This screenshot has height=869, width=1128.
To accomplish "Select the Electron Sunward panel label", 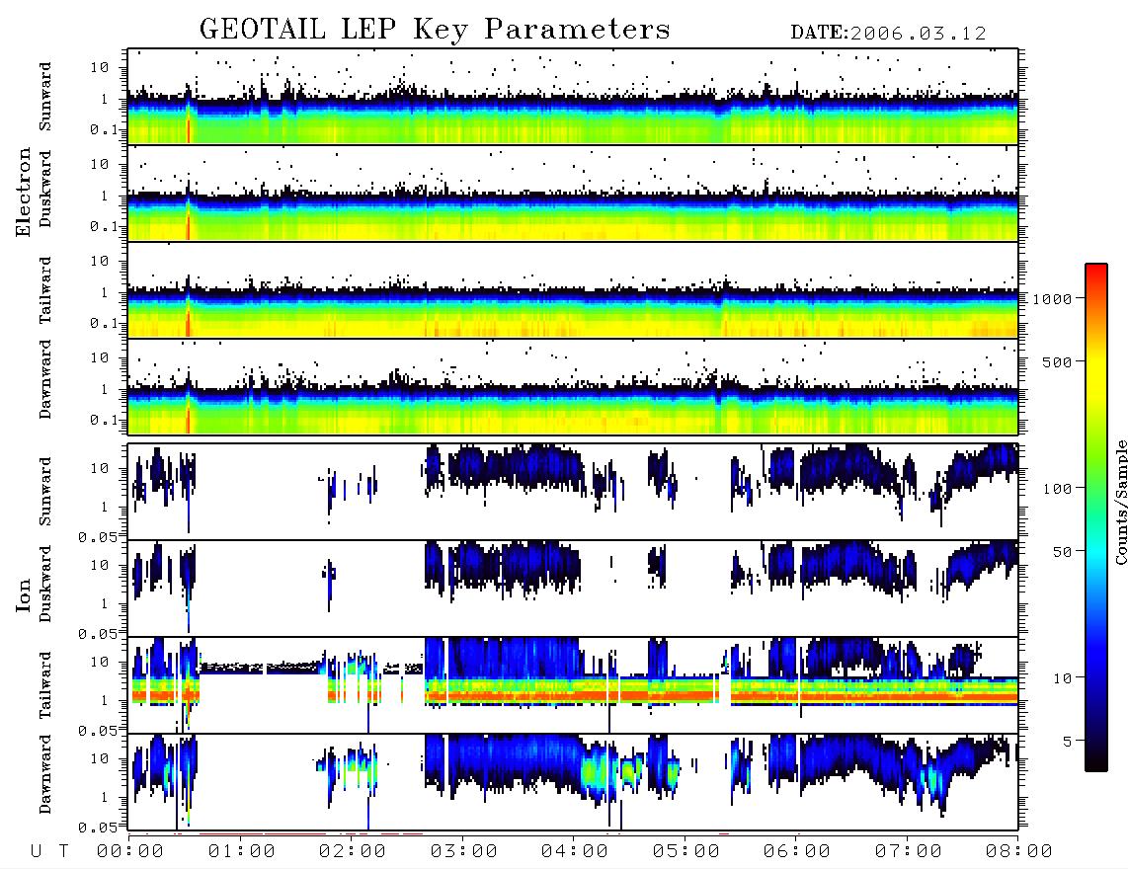I will tap(45, 97).
